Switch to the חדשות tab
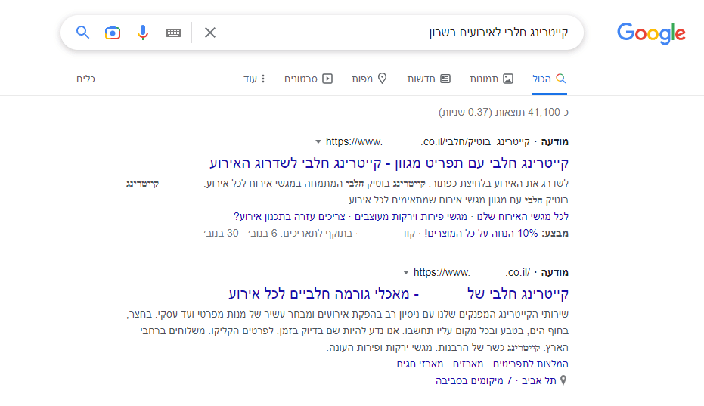Viewport: 704px width, 406px height. (x=429, y=79)
